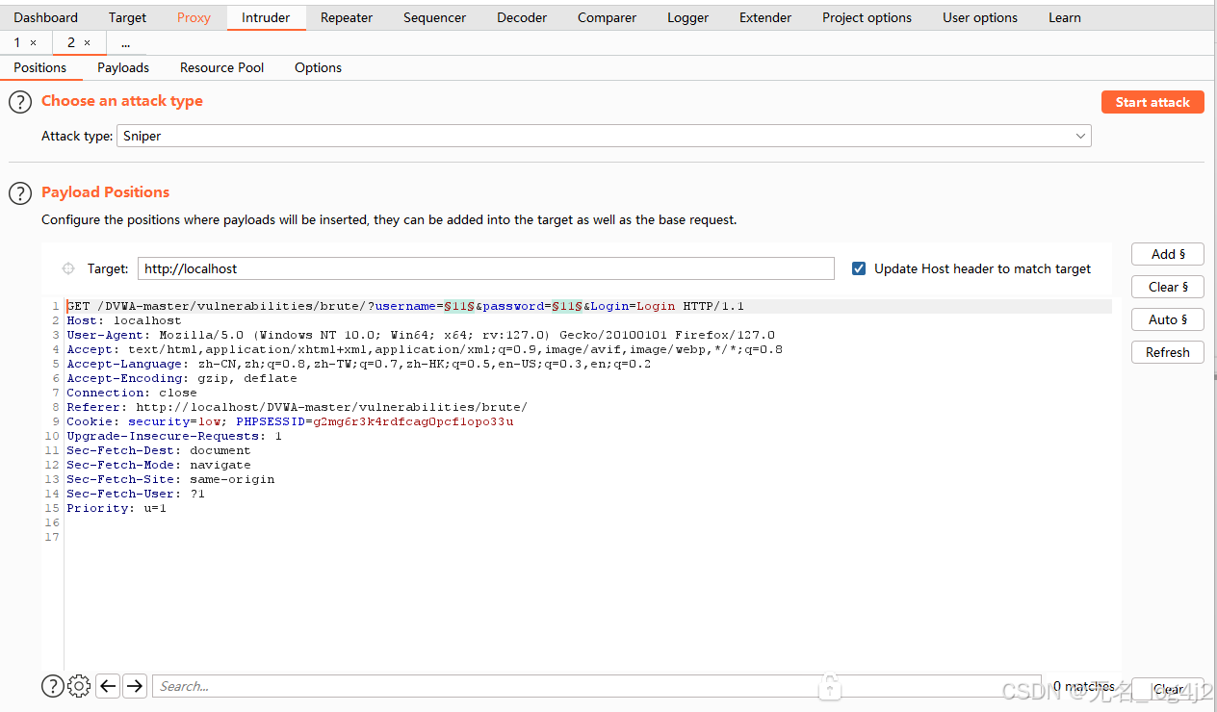
Task: Open the Project options tab
Action: pyautogui.click(x=867, y=17)
